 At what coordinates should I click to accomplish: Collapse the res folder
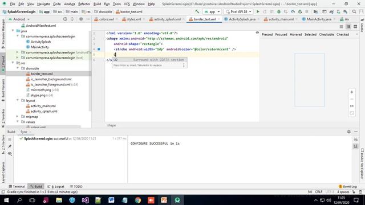13,63
